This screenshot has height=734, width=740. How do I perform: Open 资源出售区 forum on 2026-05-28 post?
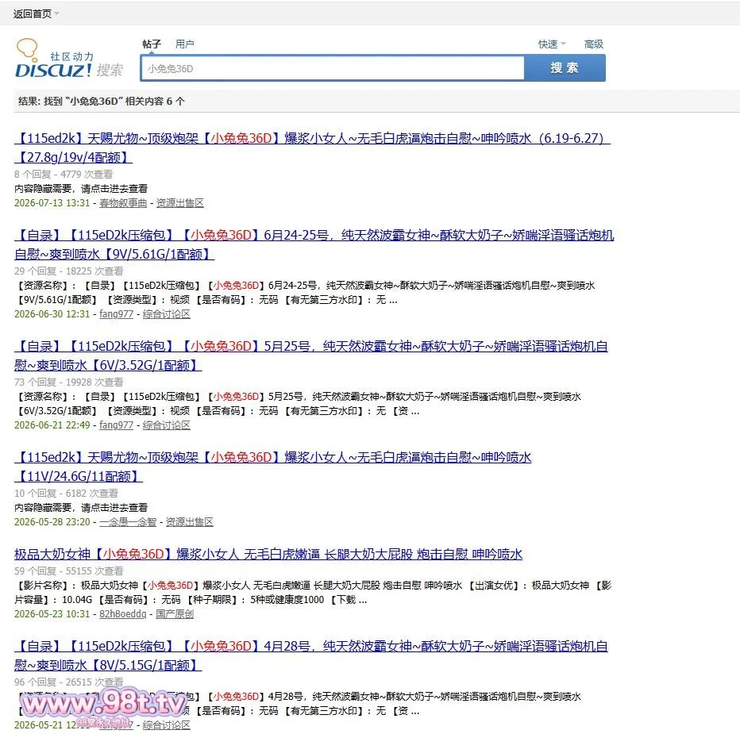coord(189,521)
